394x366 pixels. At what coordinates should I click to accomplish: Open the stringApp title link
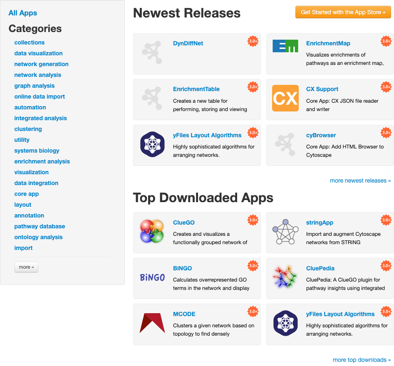tap(320, 223)
